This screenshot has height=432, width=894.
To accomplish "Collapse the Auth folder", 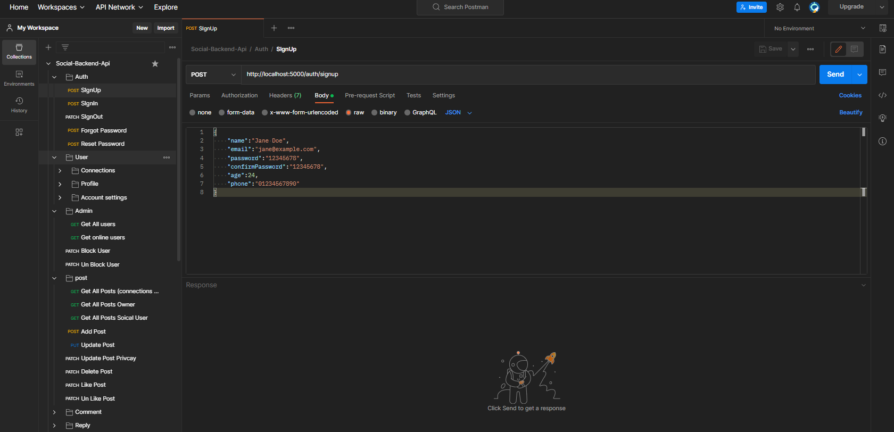I will click(x=54, y=77).
